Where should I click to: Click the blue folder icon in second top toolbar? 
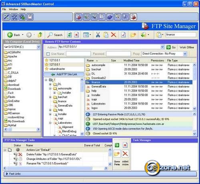[x=110, y=17]
